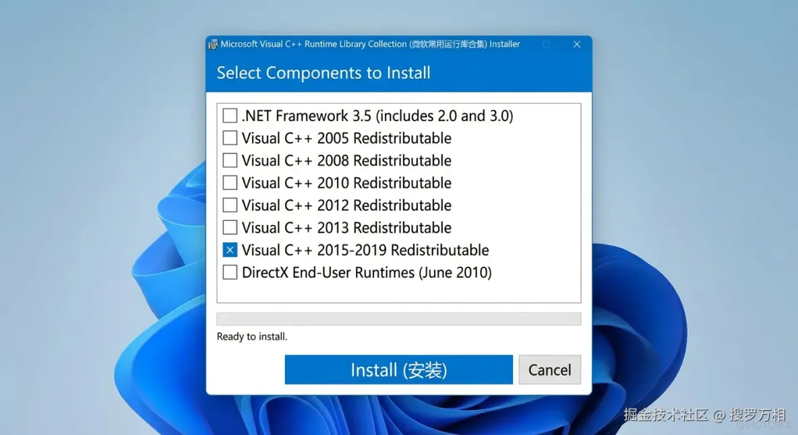Screen dimensions: 798x435
Task: Enable DirectX End-User Runtimes (June 2010)
Action: click(x=230, y=272)
